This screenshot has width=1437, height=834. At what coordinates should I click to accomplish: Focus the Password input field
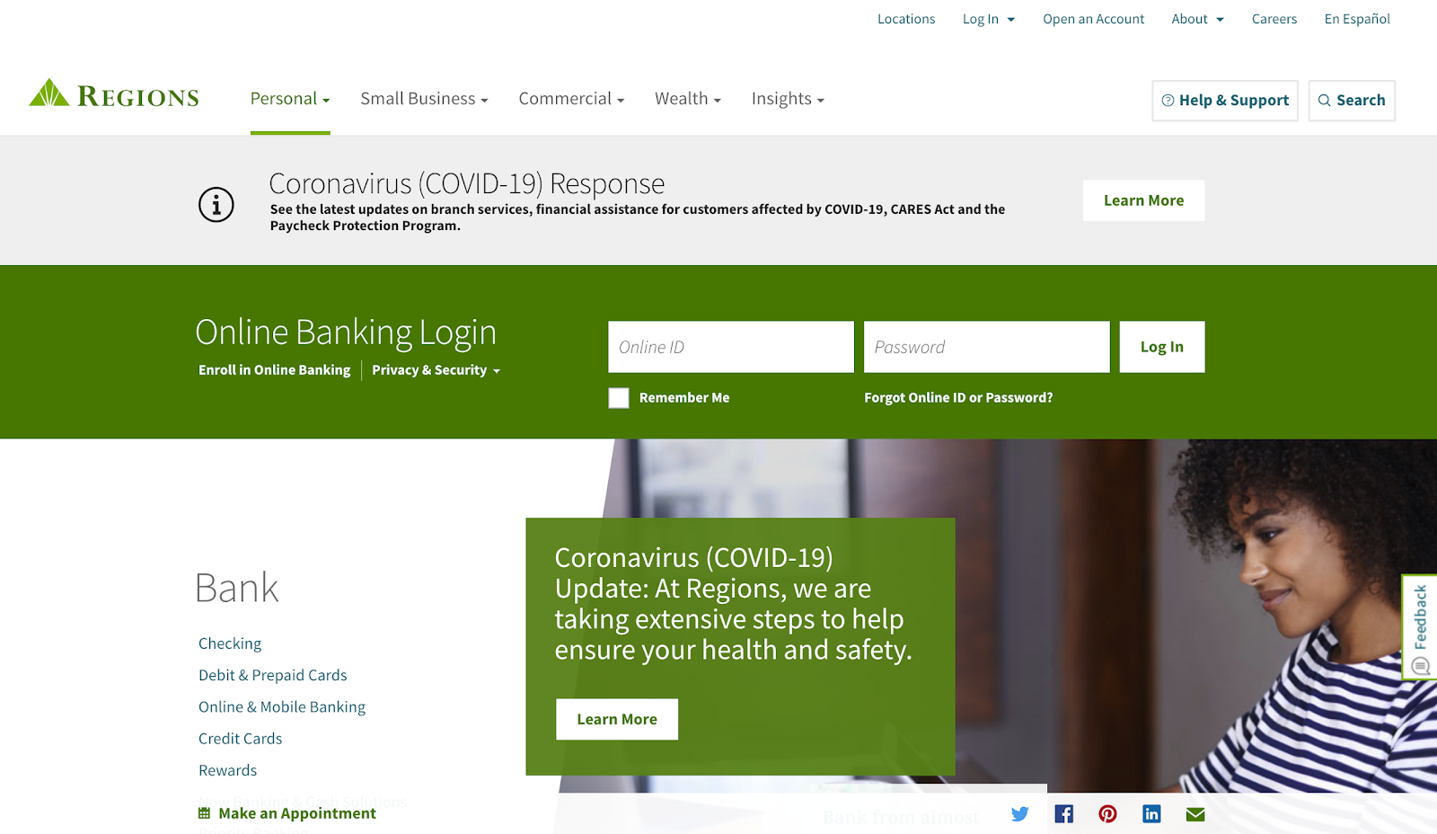coord(987,347)
